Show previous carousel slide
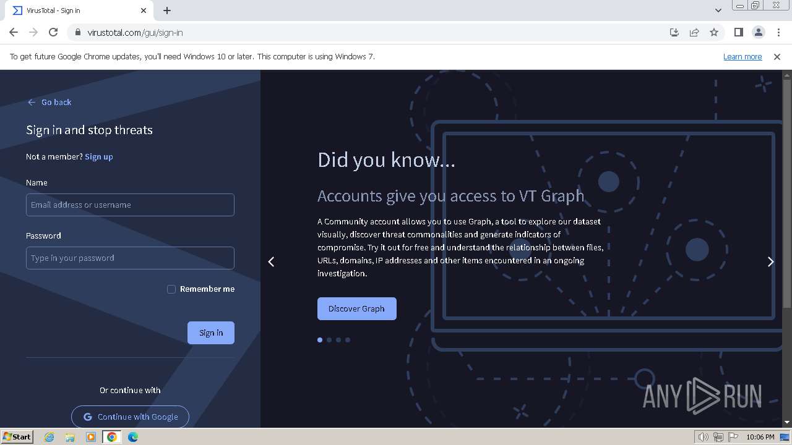792x445 pixels. click(271, 261)
